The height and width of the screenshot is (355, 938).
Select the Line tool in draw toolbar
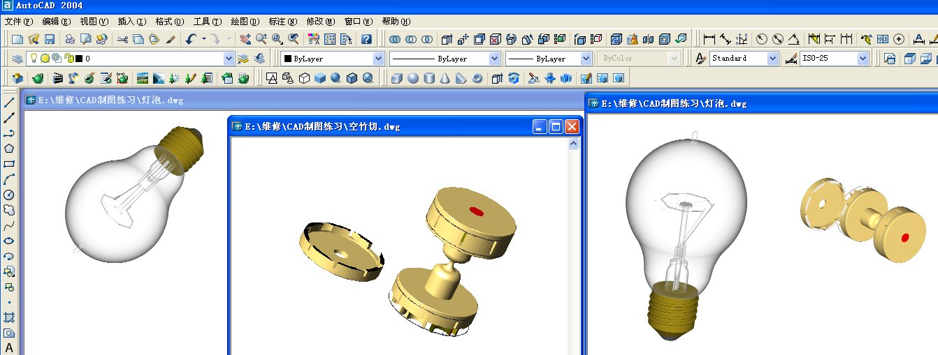tap(9, 103)
